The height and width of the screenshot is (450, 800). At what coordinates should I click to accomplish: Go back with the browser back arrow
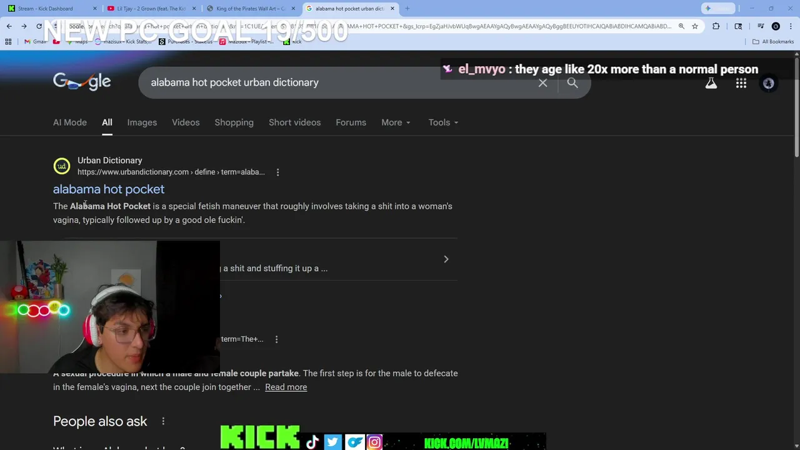(9, 26)
